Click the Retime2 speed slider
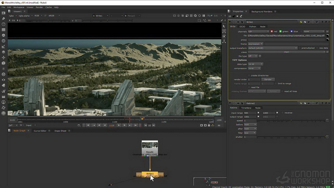Viewport: 334px width, 188px height. point(291,121)
